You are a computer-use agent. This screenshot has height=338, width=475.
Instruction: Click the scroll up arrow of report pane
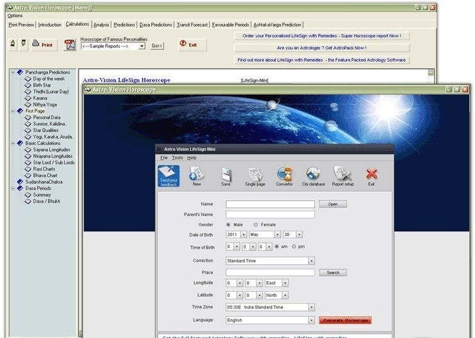point(431,72)
